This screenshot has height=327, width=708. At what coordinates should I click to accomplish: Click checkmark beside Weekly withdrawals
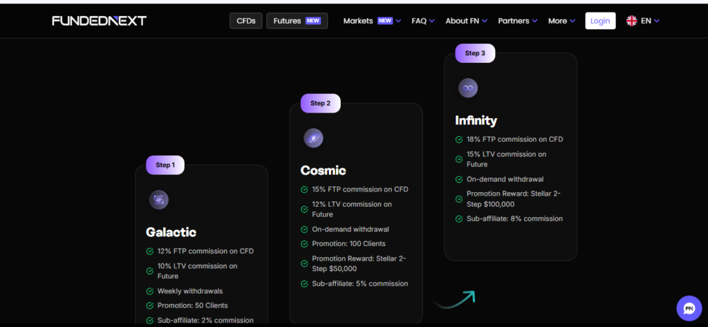150,291
